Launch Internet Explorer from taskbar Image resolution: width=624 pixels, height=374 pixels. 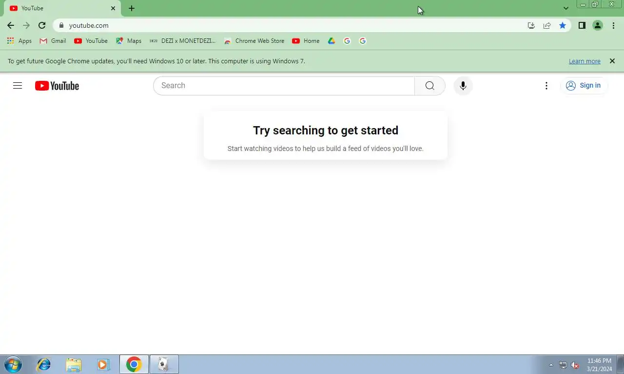click(44, 364)
